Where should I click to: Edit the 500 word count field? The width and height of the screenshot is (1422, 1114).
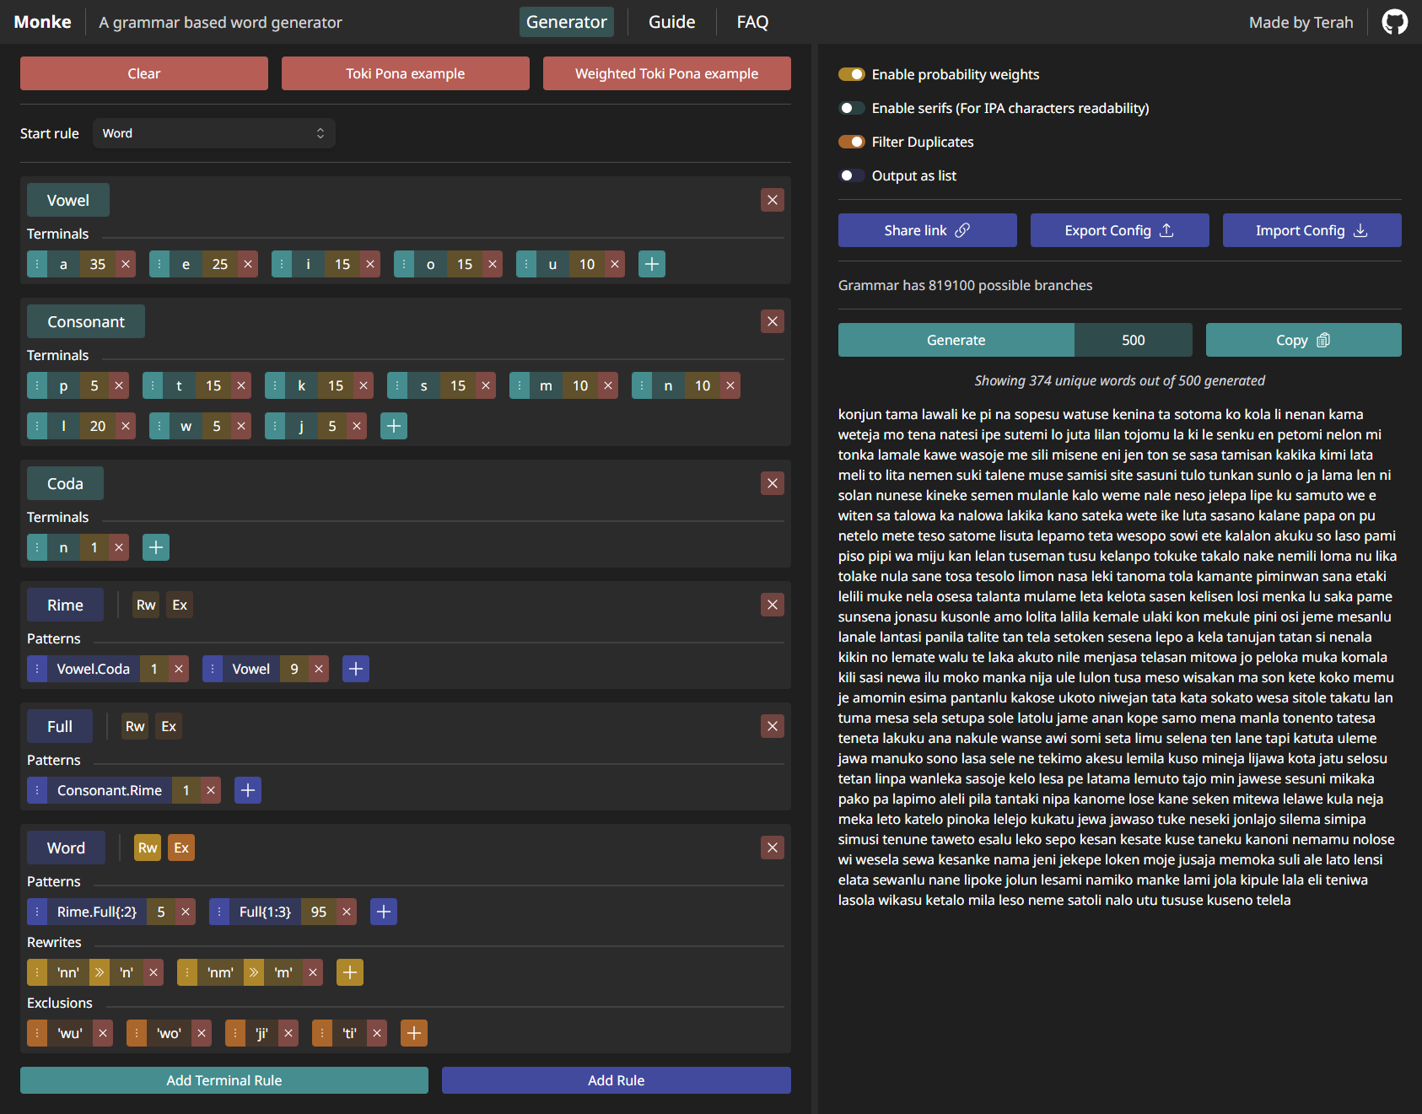tap(1133, 340)
